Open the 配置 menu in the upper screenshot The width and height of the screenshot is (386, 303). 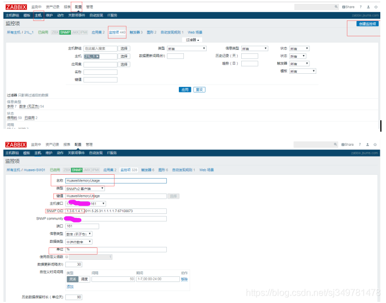click(78, 7)
